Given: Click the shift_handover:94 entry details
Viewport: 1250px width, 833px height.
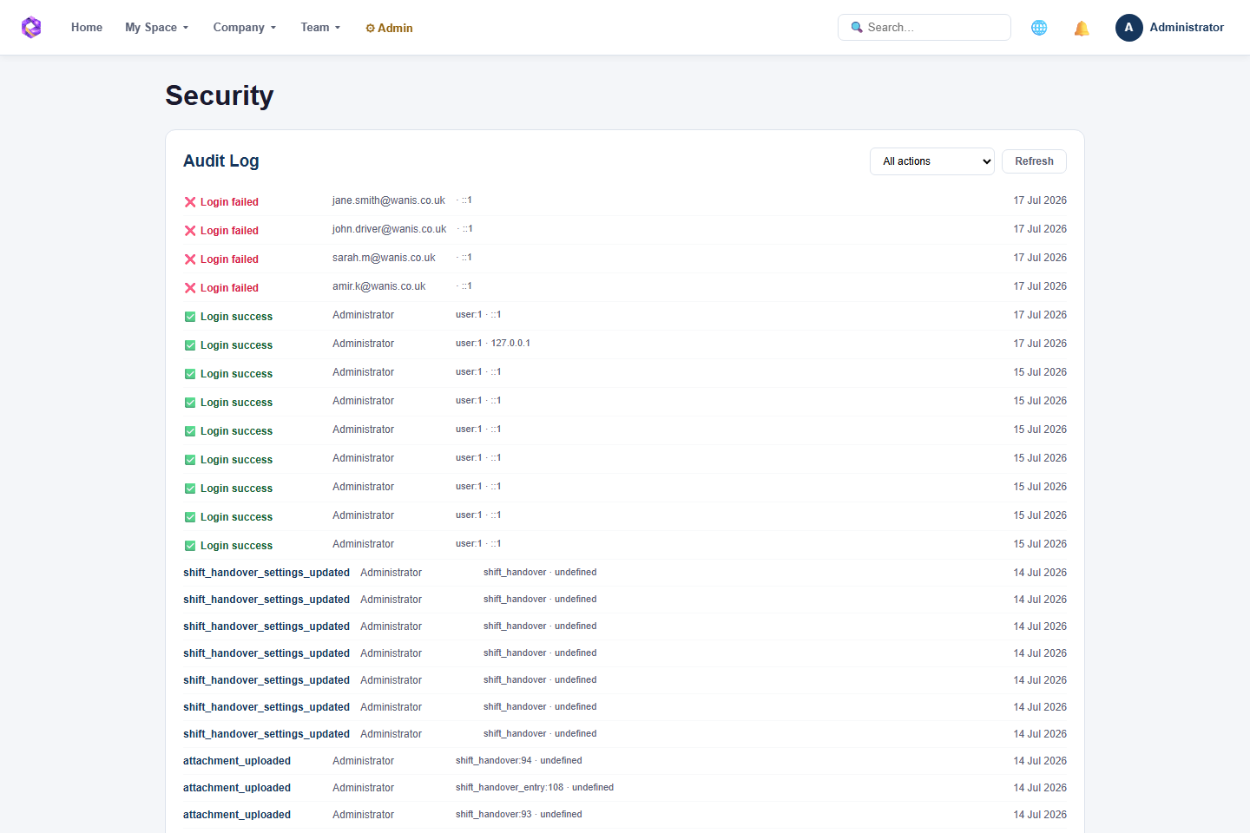Looking at the screenshot, I should coord(519,761).
